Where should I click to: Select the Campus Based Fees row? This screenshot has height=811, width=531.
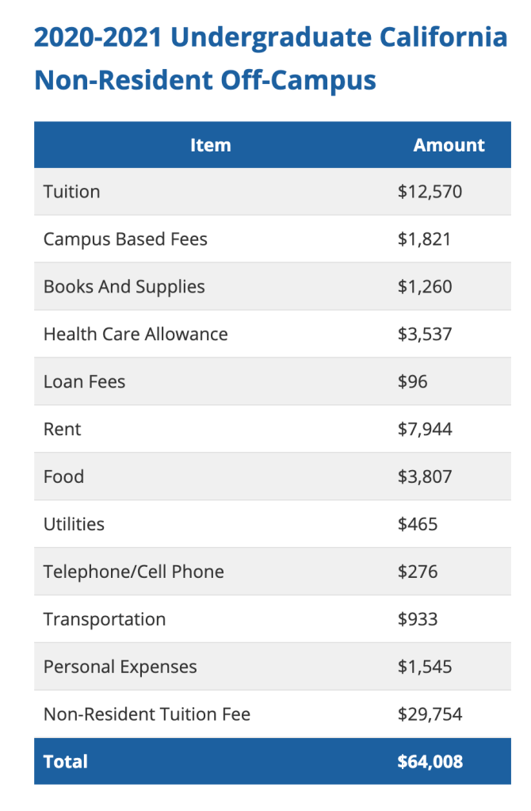tap(125, 239)
